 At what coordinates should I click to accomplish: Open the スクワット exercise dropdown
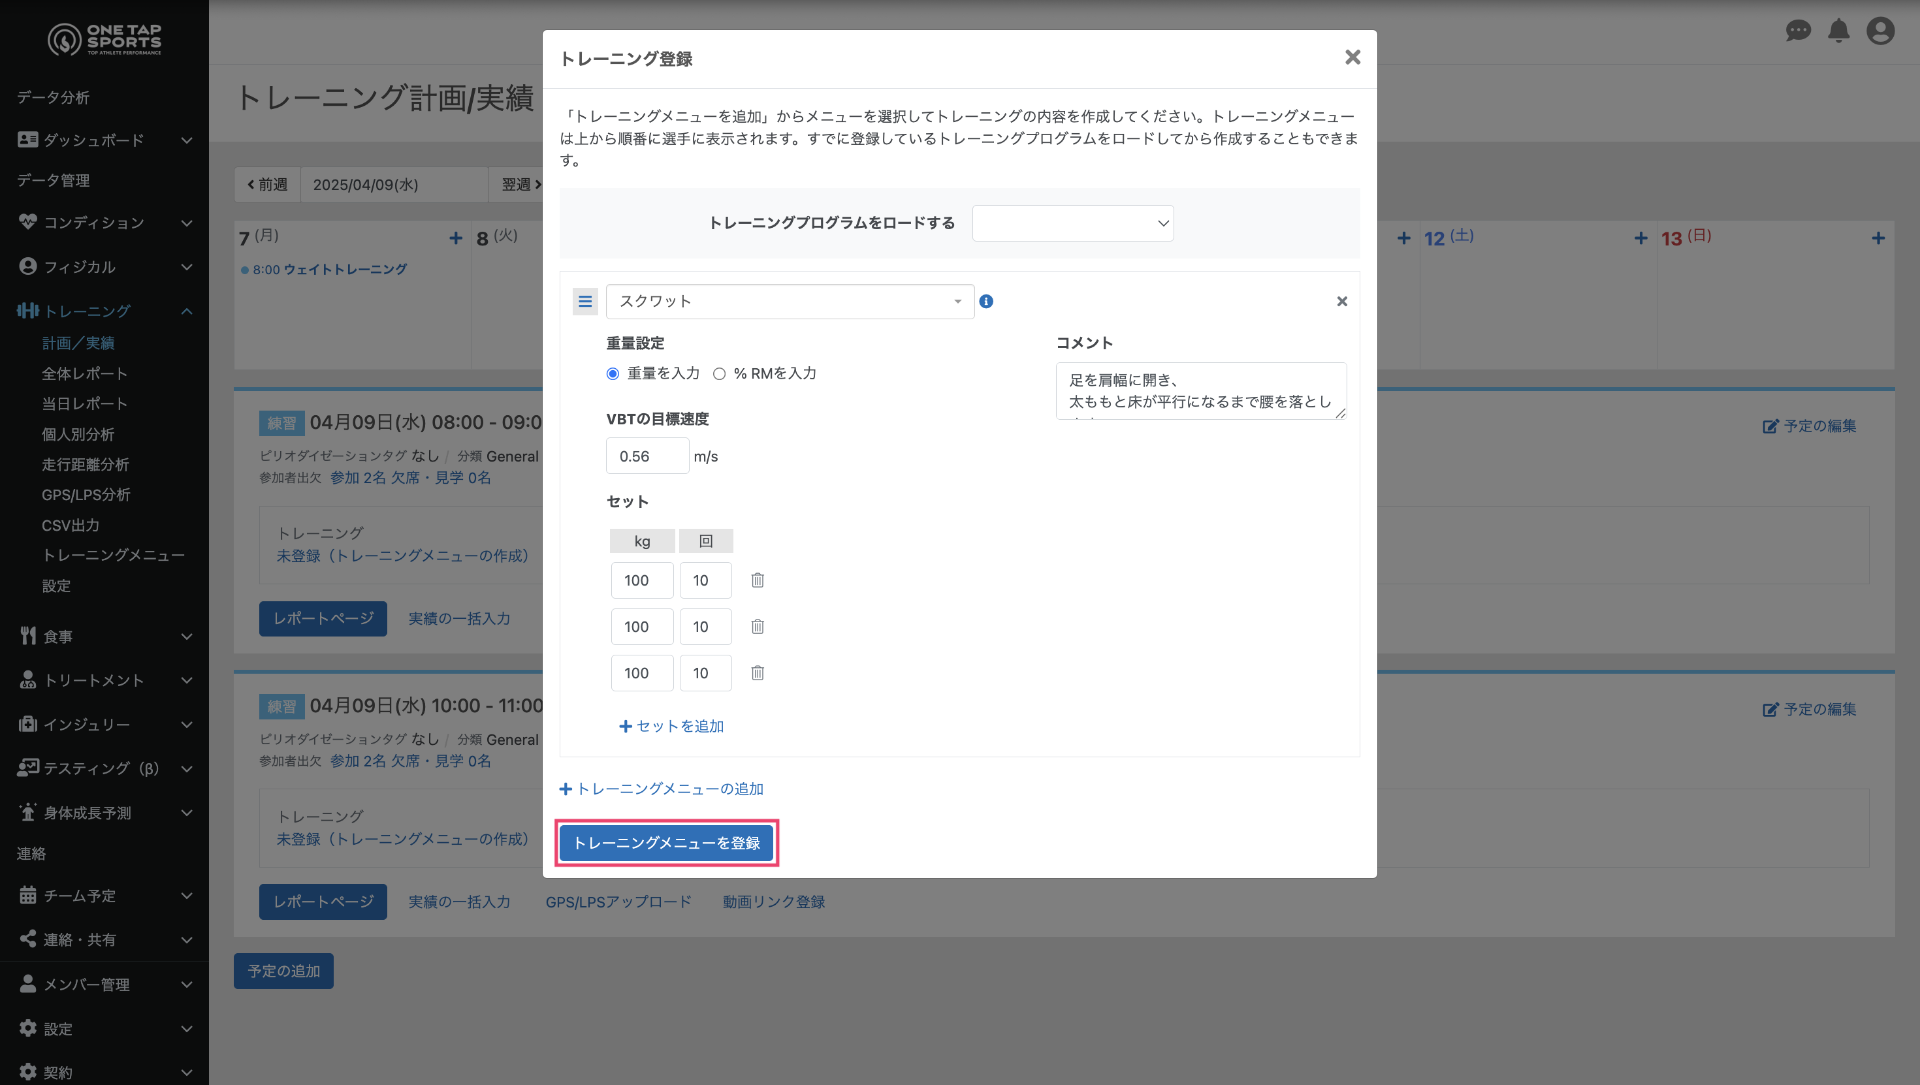point(790,301)
